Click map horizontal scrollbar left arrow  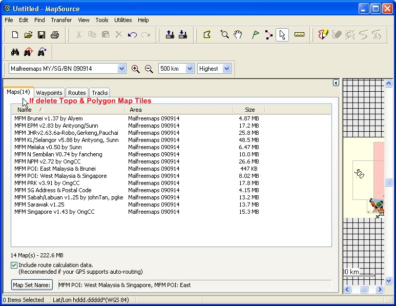point(347,289)
